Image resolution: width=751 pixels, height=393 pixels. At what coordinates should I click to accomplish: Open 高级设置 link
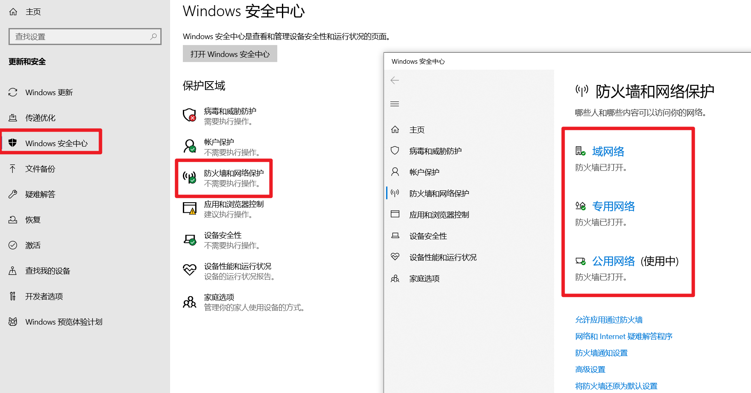[590, 369]
